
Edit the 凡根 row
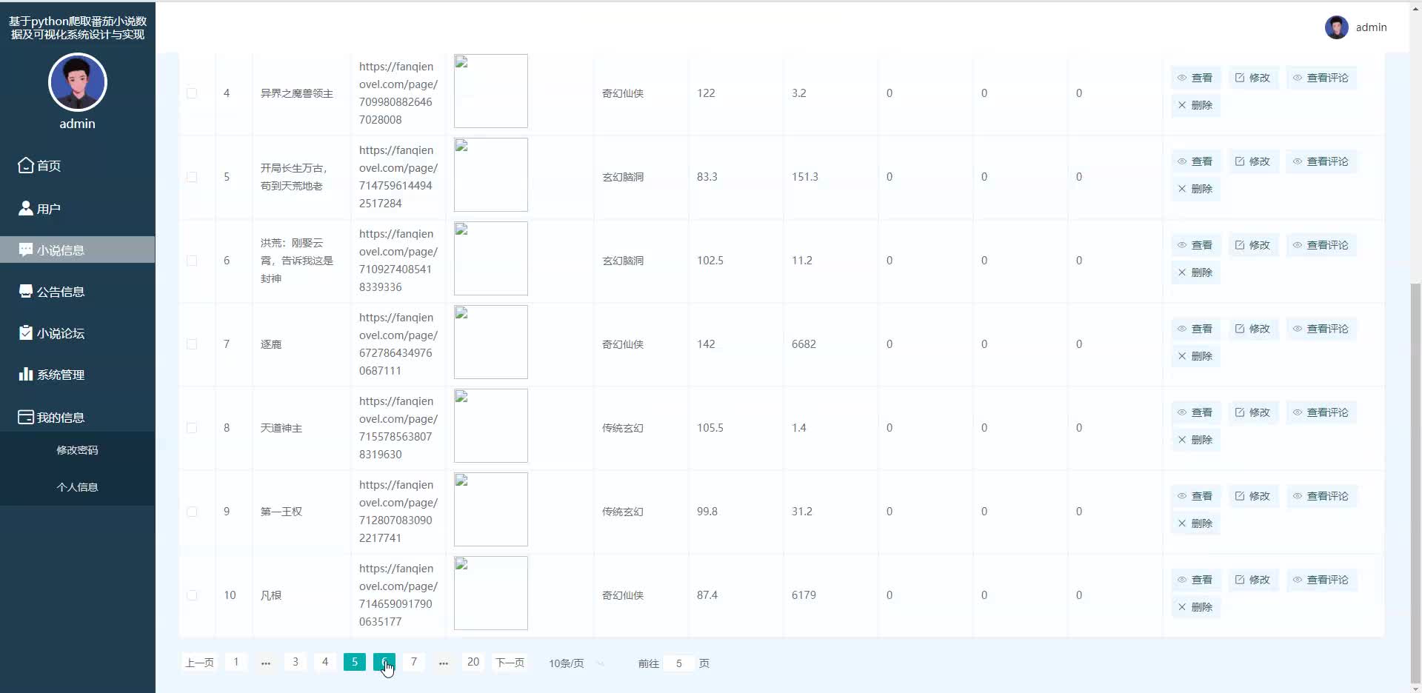1253,580
